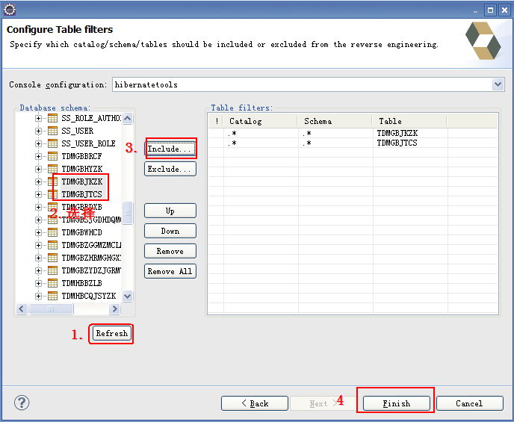This screenshot has width=514, height=422.
Task: Expand the TDMHBBZLB tree node
Action: (x=38, y=283)
